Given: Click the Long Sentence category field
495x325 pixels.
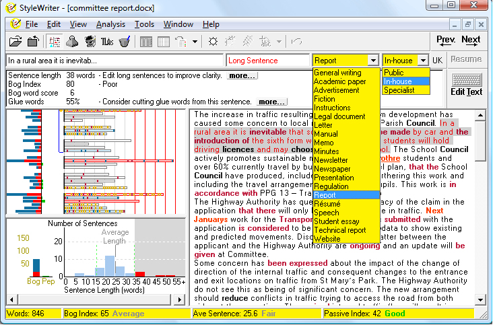Looking at the screenshot, I should point(267,61).
